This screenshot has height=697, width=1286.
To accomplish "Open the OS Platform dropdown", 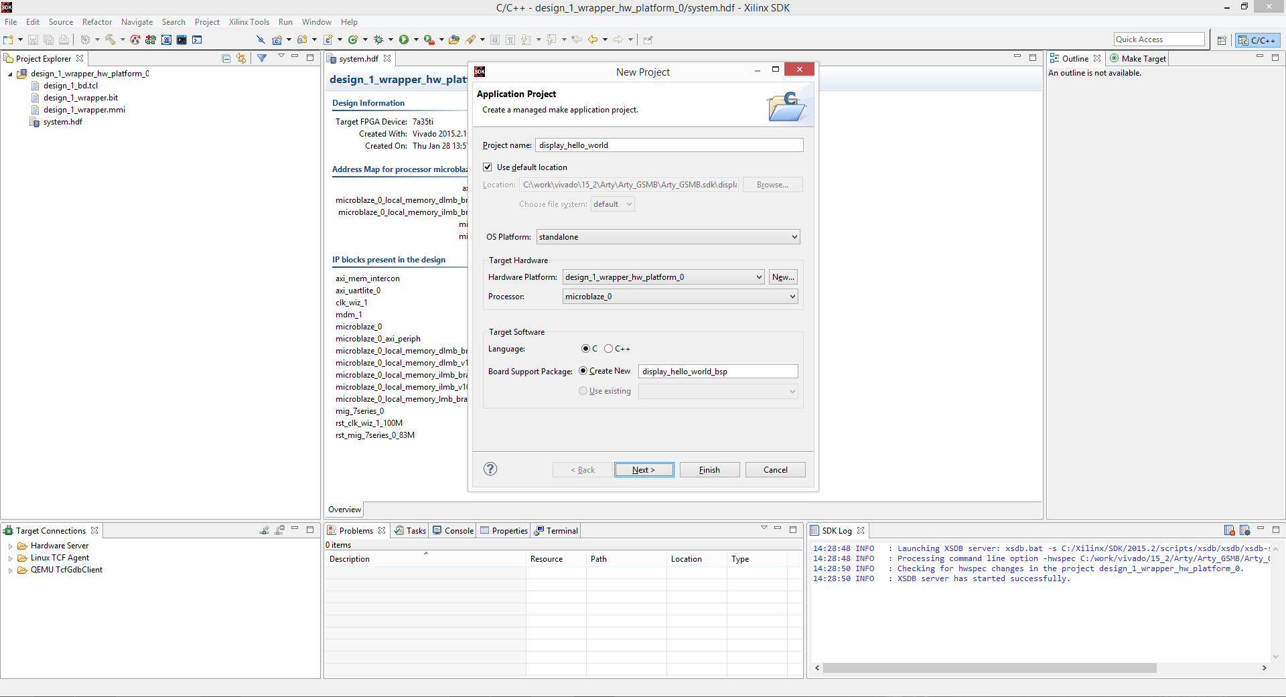I will coord(668,237).
